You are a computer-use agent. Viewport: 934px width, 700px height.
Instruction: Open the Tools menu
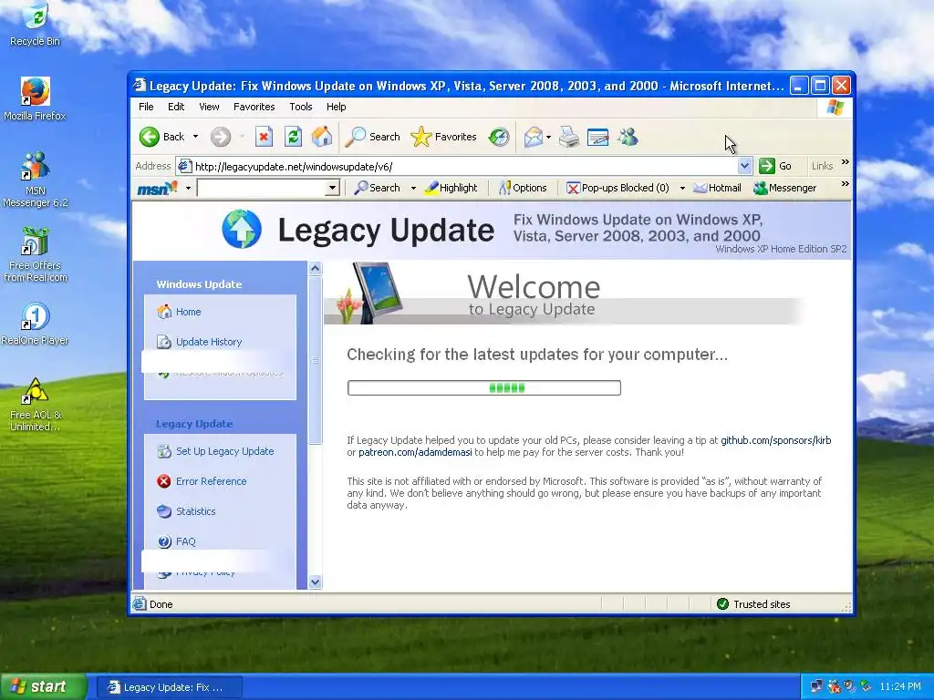pyautogui.click(x=301, y=107)
